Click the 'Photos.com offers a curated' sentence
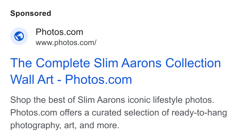The width and height of the screenshot is (242, 139). [x=118, y=113]
